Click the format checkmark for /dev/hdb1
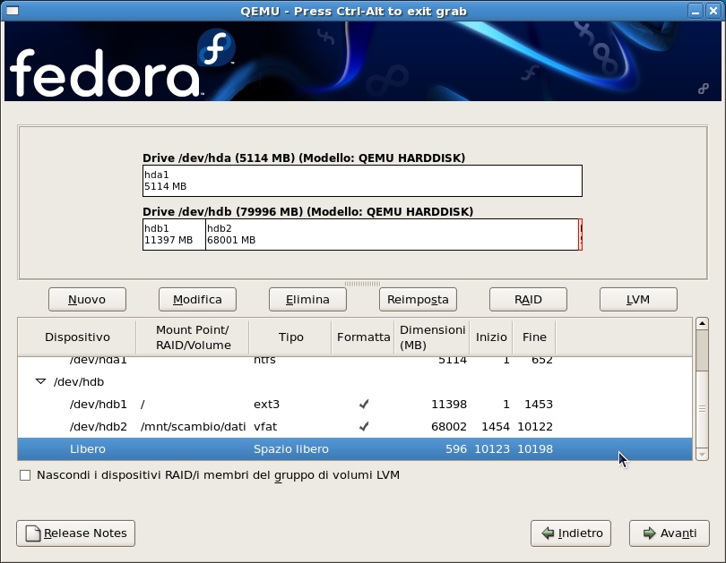Screen dimensions: 726x563 [x=364, y=405]
